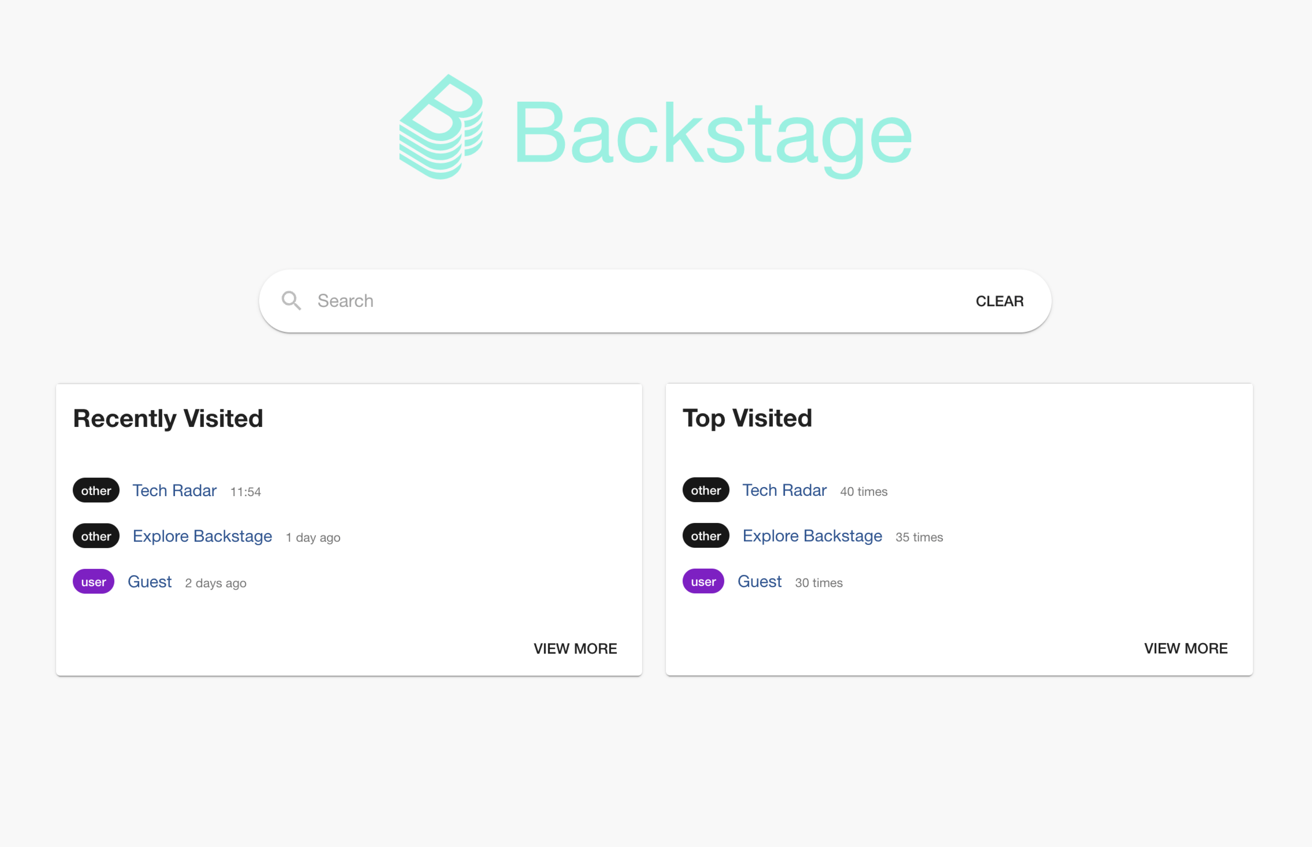Click VIEW MORE under Top Visited
This screenshot has height=847, width=1312.
click(1185, 648)
